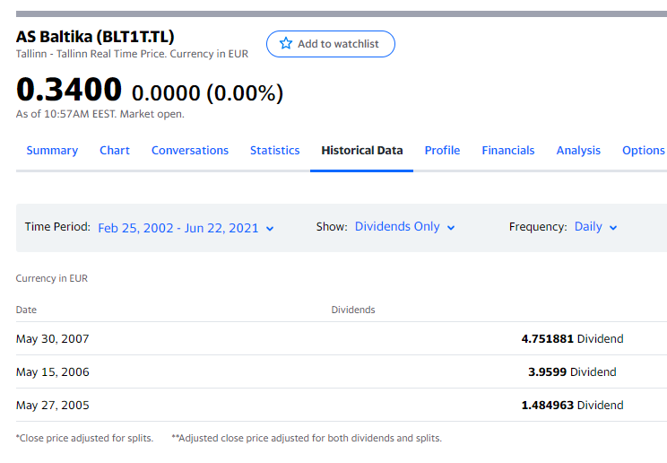Click the 0.3400 current price
Screen dimensions: 667x463
tap(69, 90)
